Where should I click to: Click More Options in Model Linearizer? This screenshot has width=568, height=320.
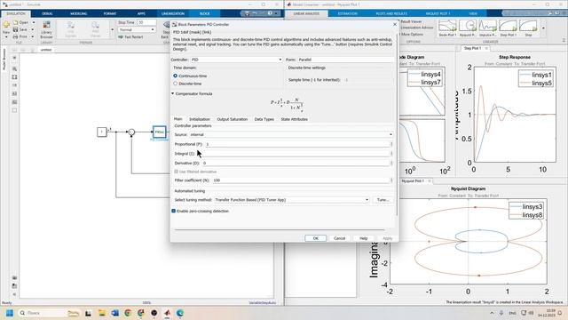(x=412, y=34)
